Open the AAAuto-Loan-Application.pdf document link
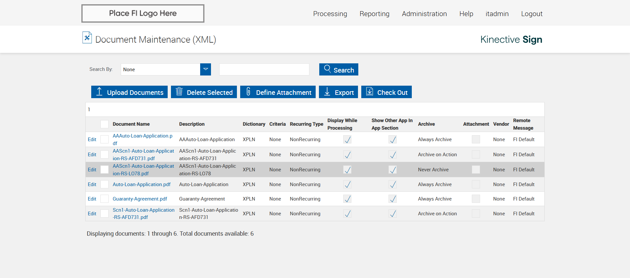The height and width of the screenshot is (278, 630). coord(142,136)
